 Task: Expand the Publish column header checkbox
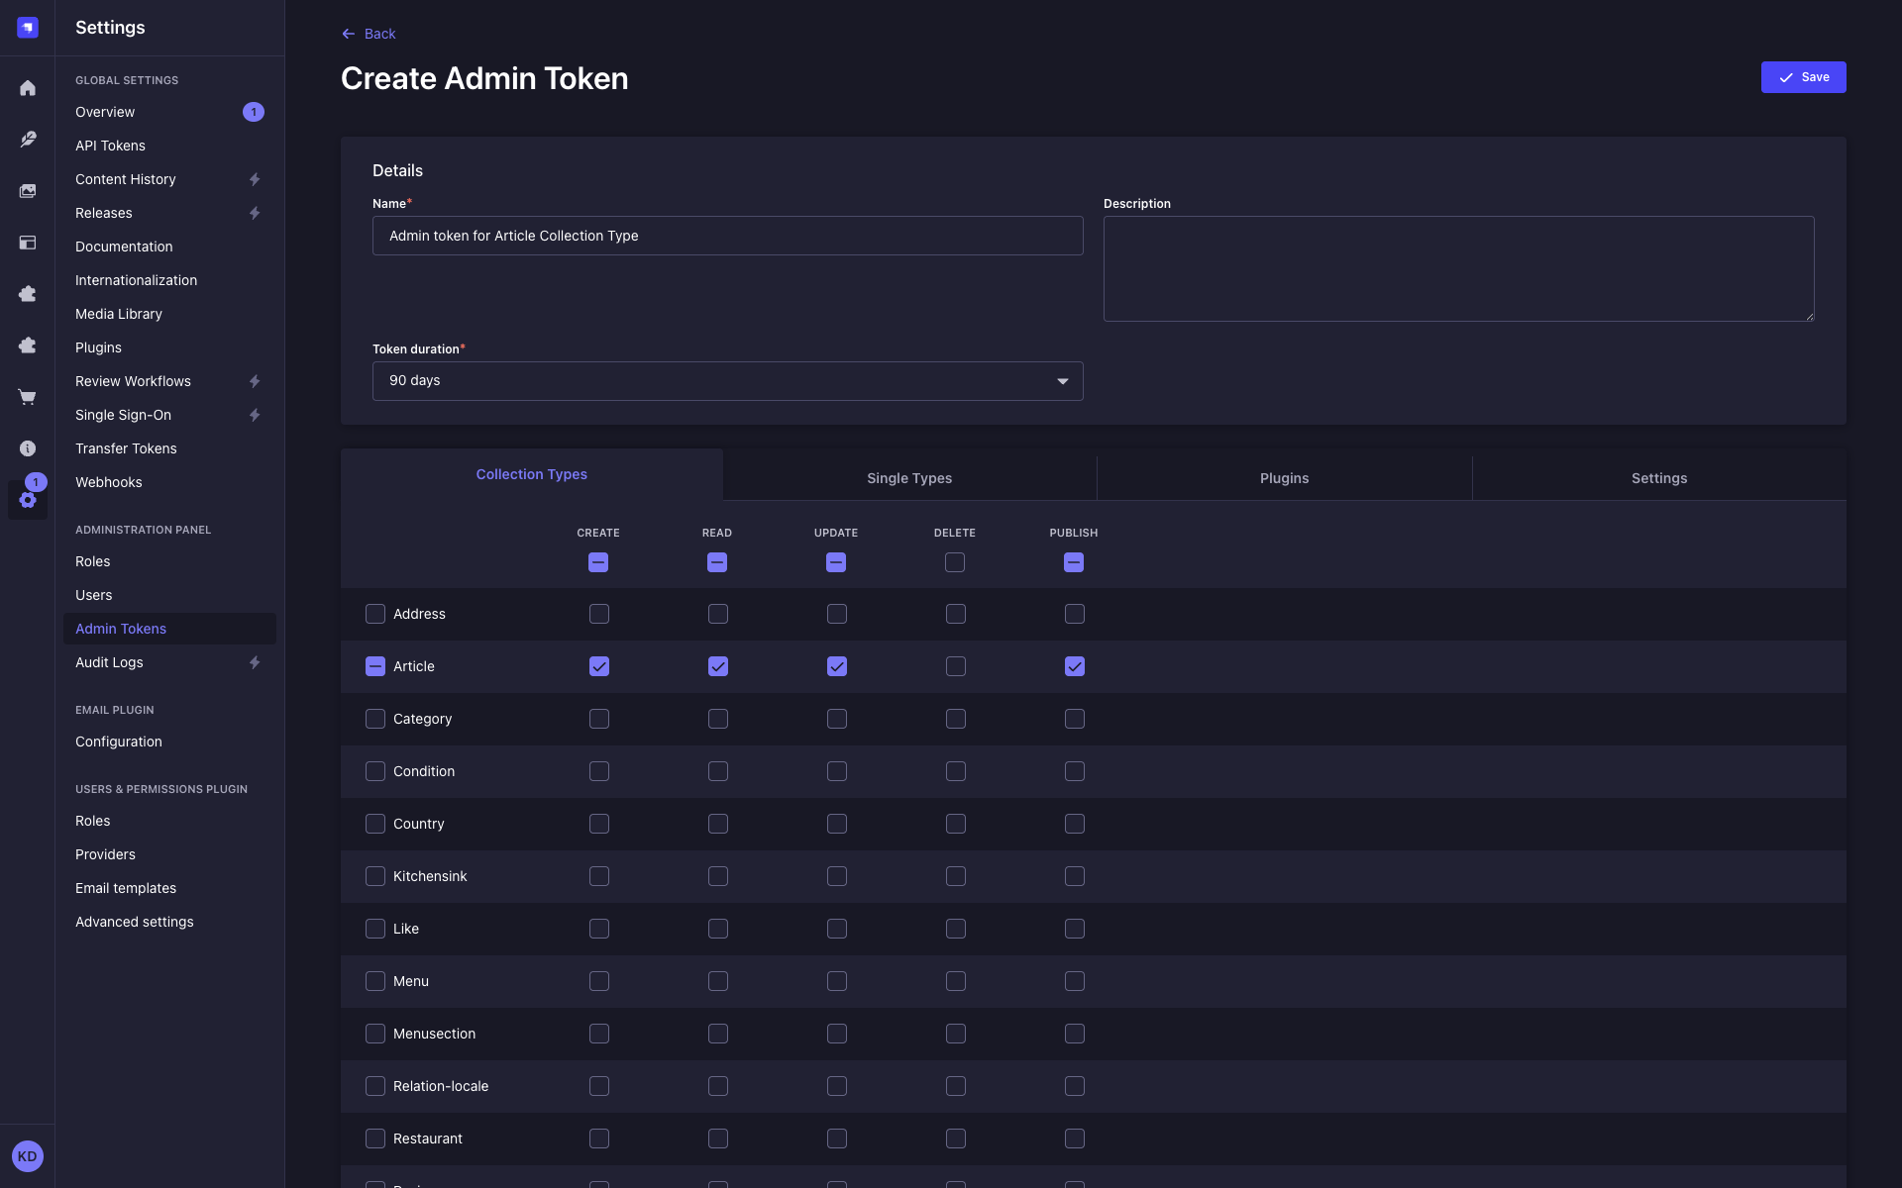click(x=1074, y=561)
